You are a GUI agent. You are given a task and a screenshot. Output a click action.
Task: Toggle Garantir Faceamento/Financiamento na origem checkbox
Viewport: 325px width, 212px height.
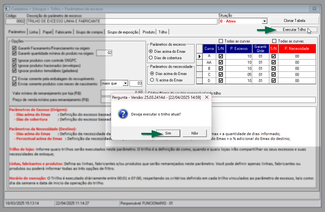[x=14, y=48]
